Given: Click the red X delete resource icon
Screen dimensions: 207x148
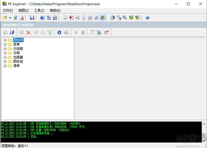Looking at the screenshot, I should 28,32.
